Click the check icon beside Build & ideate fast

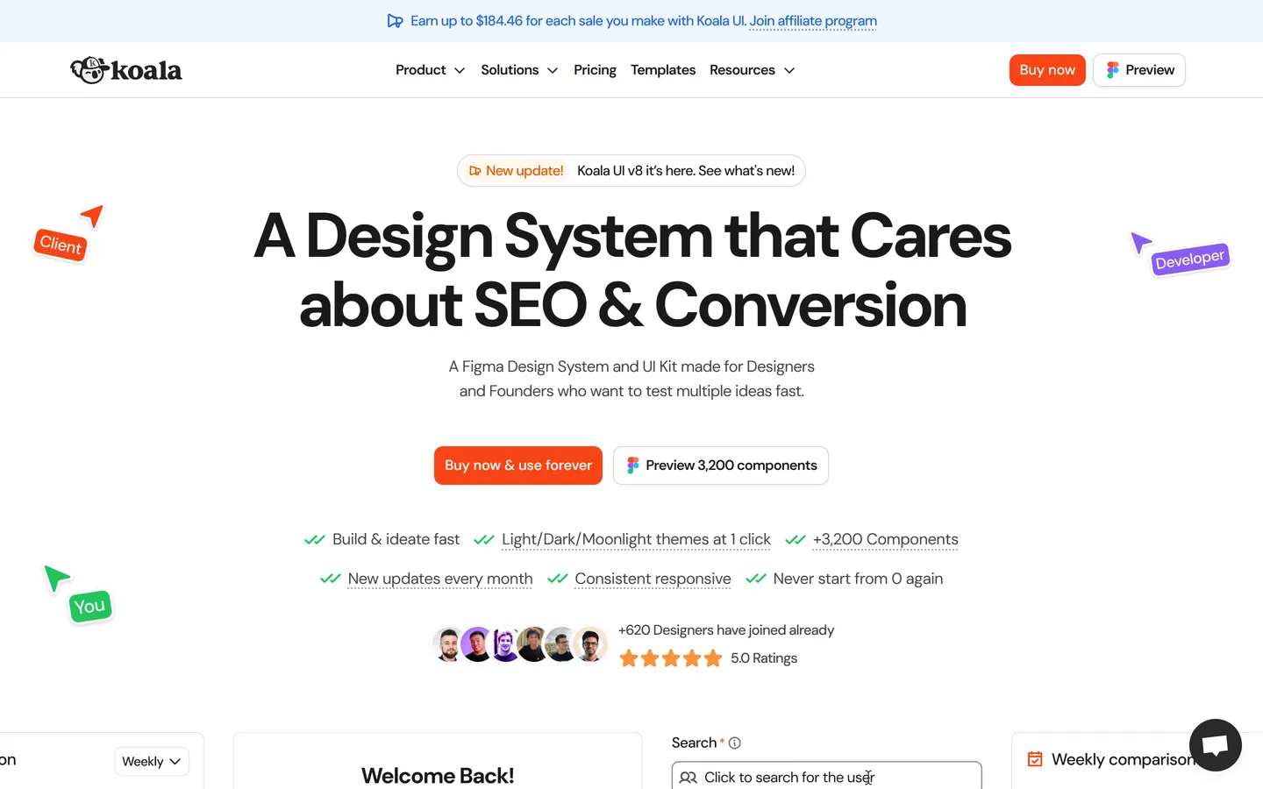click(x=315, y=540)
